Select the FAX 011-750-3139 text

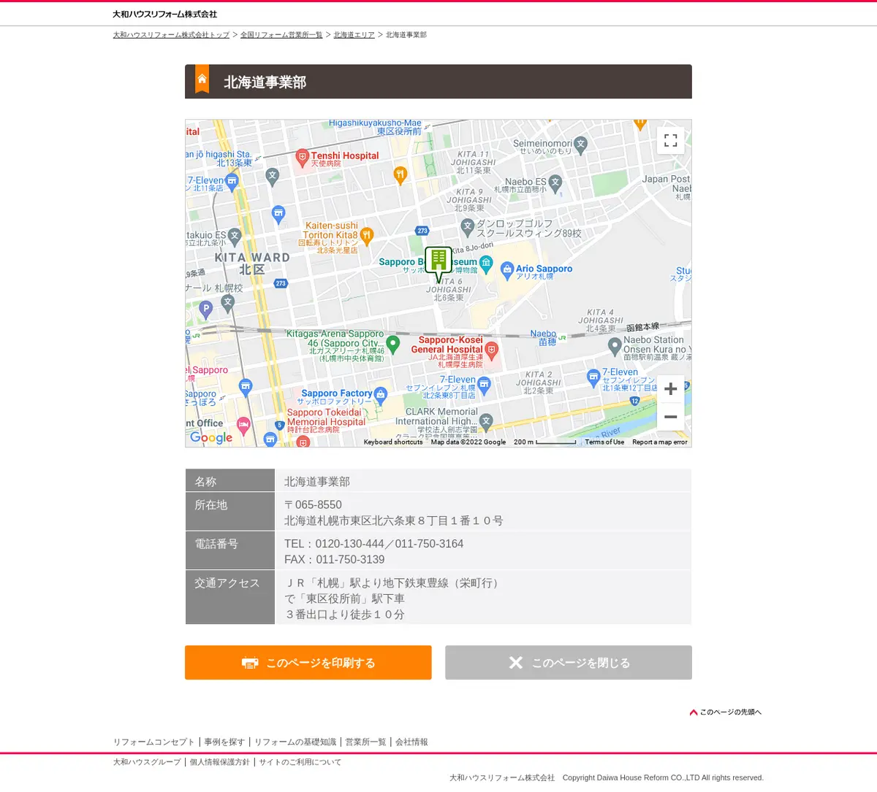pyautogui.click(x=334, y=560)
